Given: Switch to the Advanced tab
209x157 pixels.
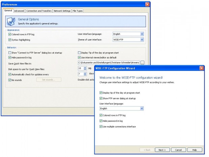Looking at the screenshot, I should tap(19, 11).
